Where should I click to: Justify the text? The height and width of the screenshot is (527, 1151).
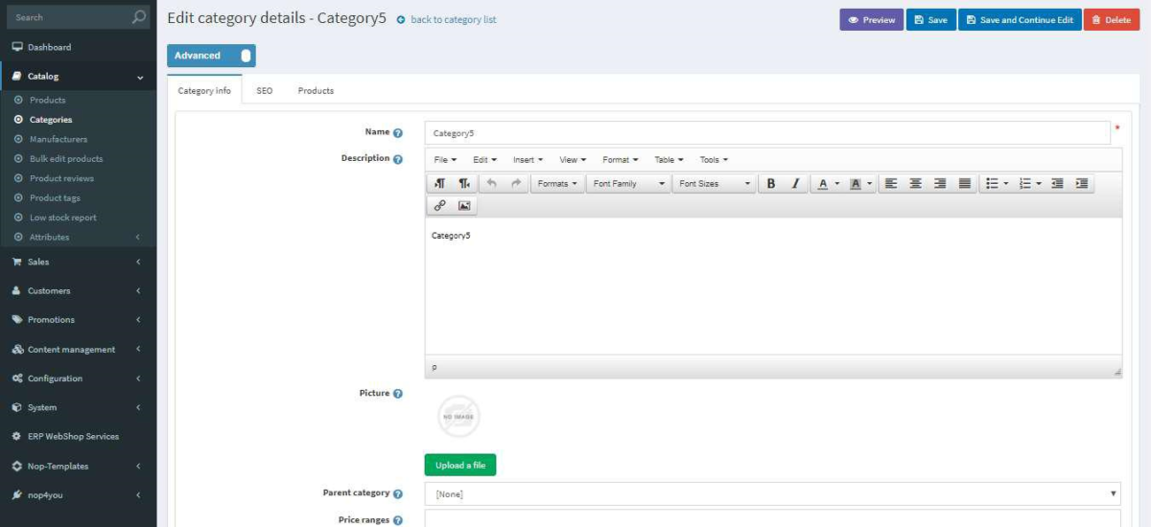965,183
